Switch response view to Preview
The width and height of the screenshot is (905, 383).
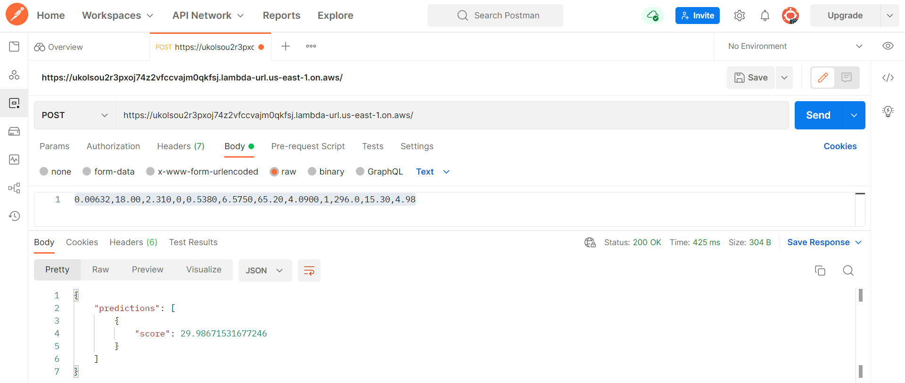pyautogui.click(x=148, y=270)
